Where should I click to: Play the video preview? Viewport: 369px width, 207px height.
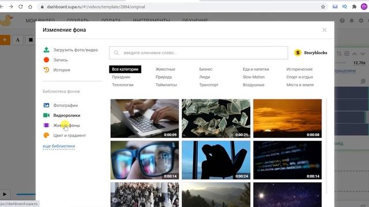(5, 194)
